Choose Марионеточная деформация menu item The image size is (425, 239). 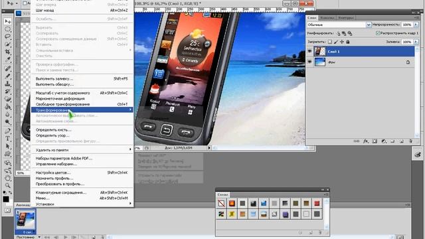82,98
